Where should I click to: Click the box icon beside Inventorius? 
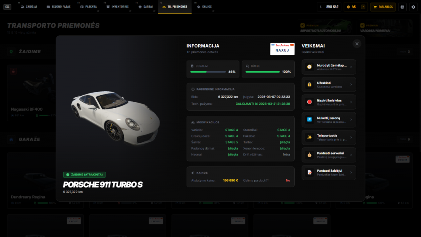[108, 7]
